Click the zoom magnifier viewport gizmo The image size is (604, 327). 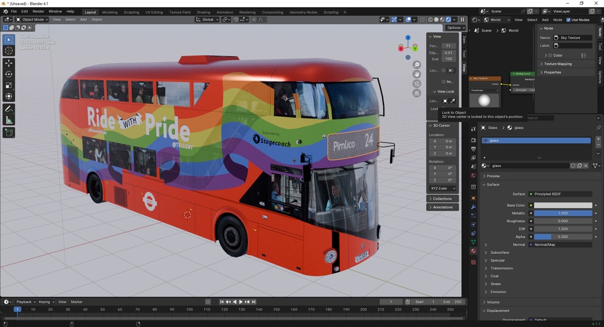coord(416,65)
